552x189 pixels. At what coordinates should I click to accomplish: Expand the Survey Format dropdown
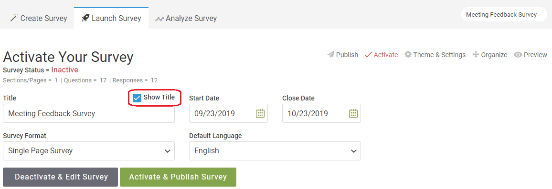coord(89,151)
